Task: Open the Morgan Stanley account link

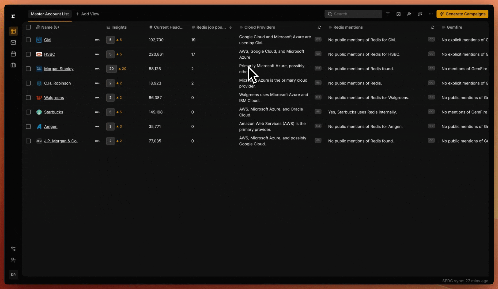Action: [x=59, y=69]
